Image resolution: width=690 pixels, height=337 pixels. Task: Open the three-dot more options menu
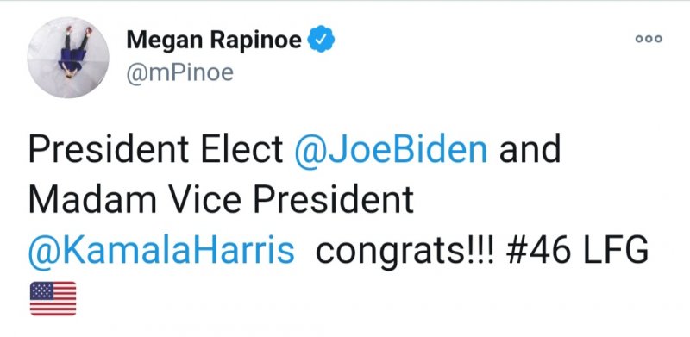(x=649, y=39)
